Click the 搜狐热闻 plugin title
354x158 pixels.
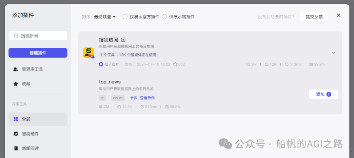pos(108,40)
